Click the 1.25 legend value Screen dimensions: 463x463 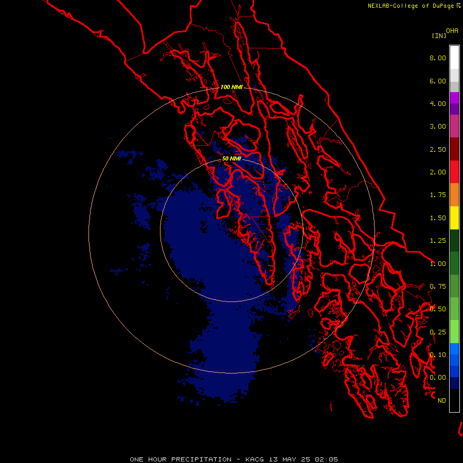438,241
